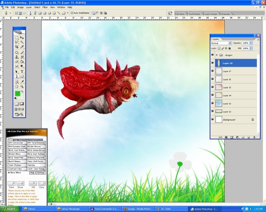Open the Filter menu
This screenshot has width=266, height=212.
pos(45,7)
